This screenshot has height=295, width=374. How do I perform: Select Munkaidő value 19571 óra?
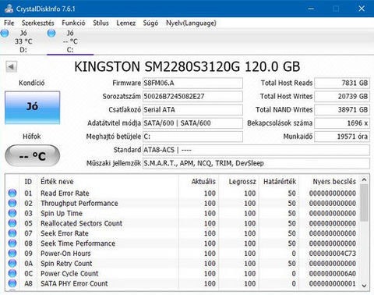(342, 137)
